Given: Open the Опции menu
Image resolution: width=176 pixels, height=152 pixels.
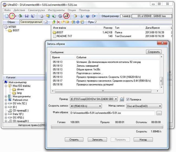Looking at the screenshot, I should pyautogui.click(x=72, y=10).
